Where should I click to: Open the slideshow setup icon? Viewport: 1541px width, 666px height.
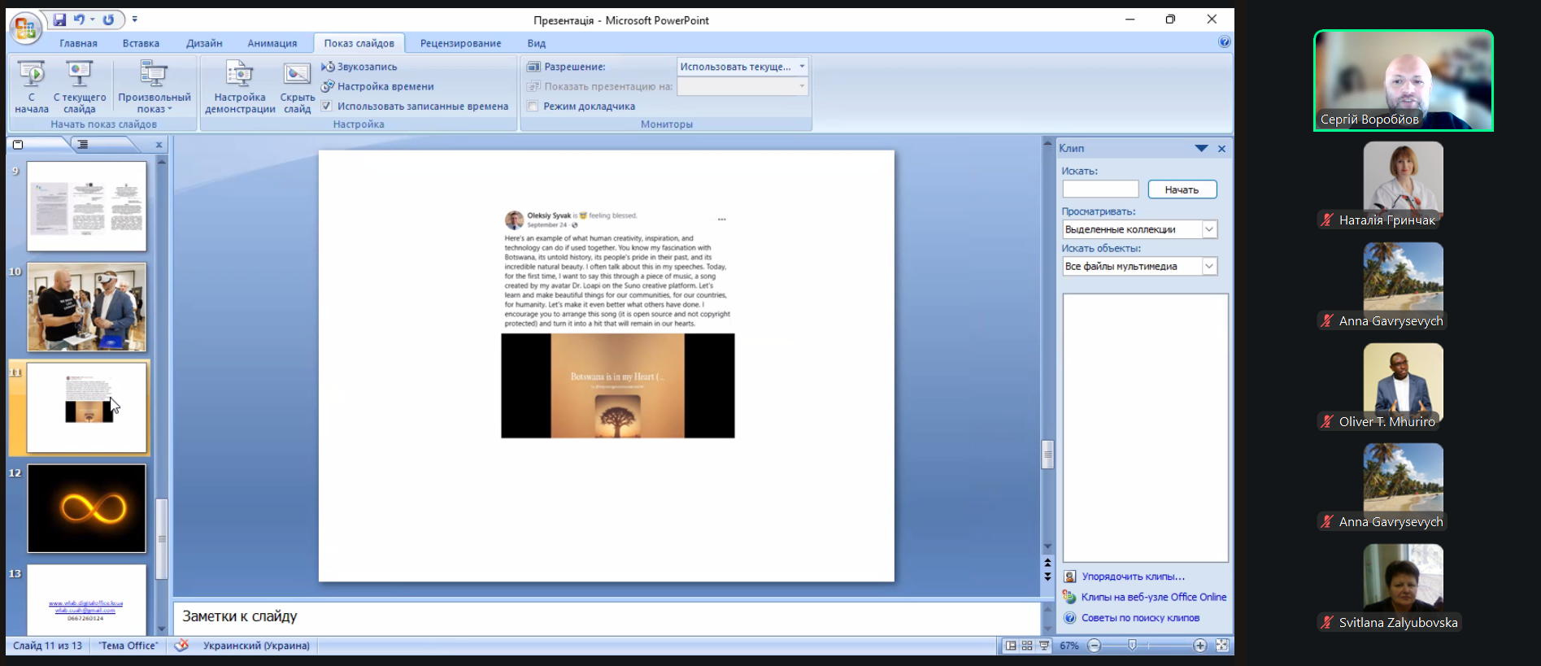coord(240,76)
